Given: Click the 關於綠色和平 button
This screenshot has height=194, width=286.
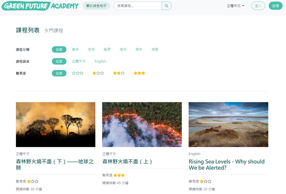Looking at the screenshot, I should [x=96, y=6].
